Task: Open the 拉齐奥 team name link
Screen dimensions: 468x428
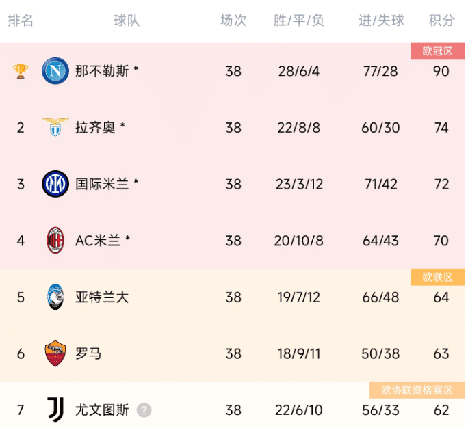Action: click(x=95, y=127)
